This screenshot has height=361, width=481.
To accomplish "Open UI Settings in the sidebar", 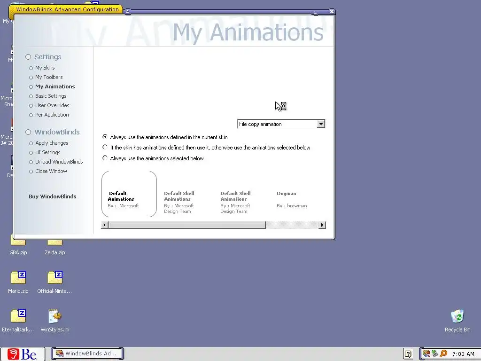I will (47, 152).
